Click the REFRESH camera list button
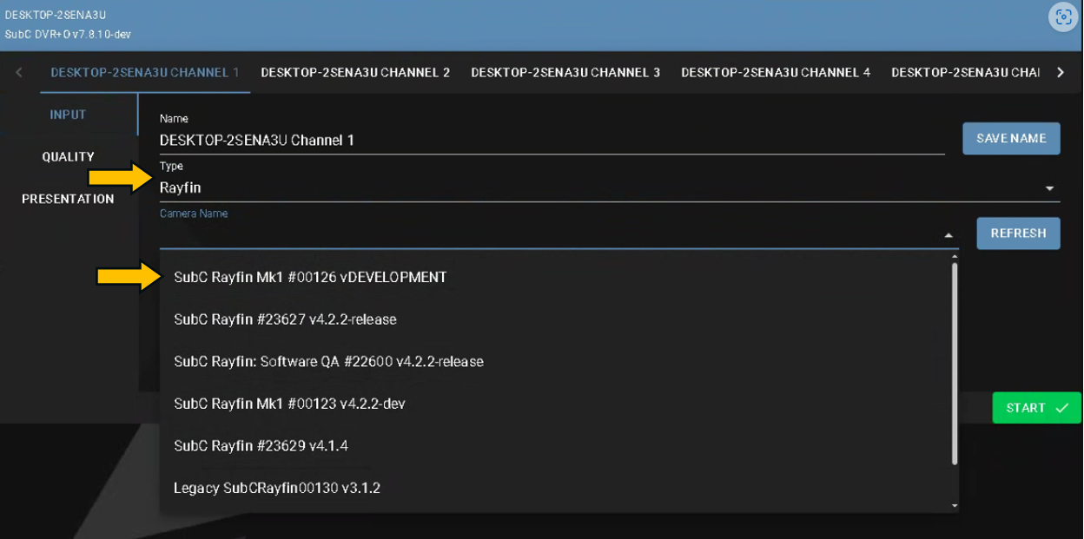The height and width of the screenshot is (539, 1084). (x=1018, y=233)
